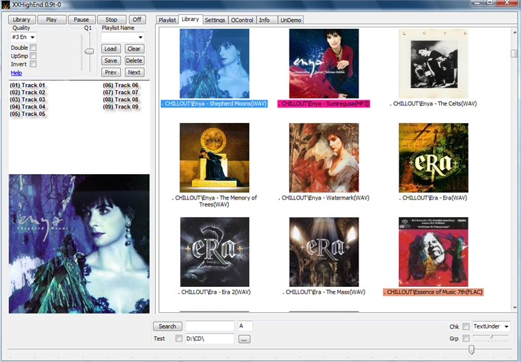
Task: Adjust the small slider beside Grp
Action: [491, 337]
